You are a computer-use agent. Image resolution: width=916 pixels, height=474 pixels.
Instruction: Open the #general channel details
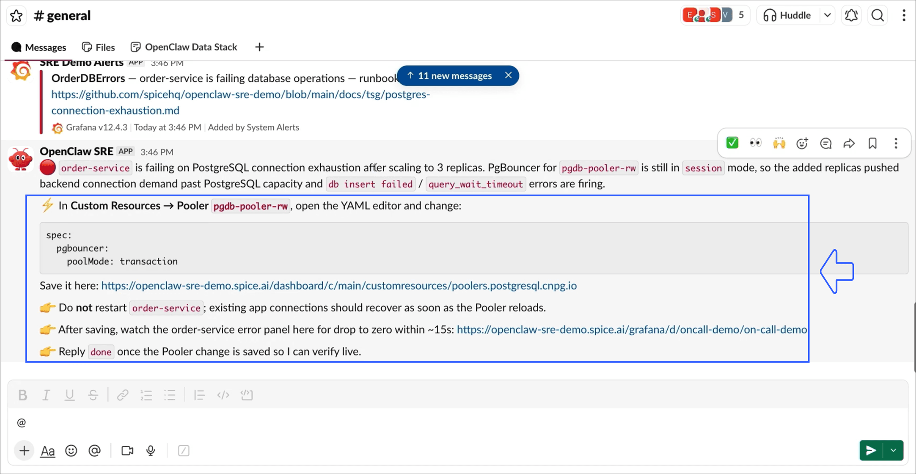pos(63,16)
